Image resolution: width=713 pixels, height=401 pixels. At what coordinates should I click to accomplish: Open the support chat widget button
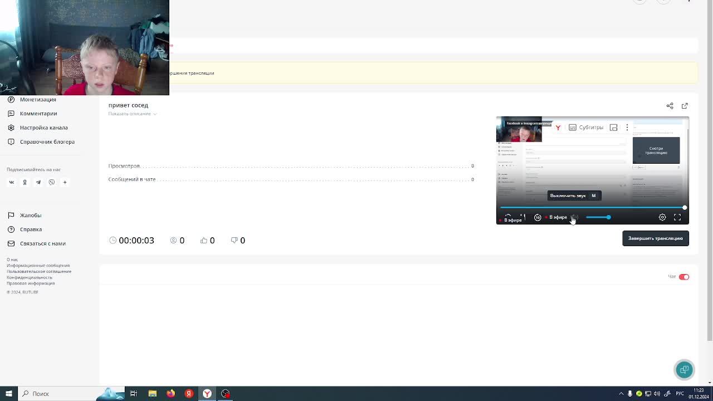(684, 369)
